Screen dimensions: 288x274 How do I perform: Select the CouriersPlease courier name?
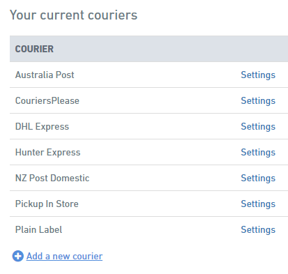coord(47,100)
